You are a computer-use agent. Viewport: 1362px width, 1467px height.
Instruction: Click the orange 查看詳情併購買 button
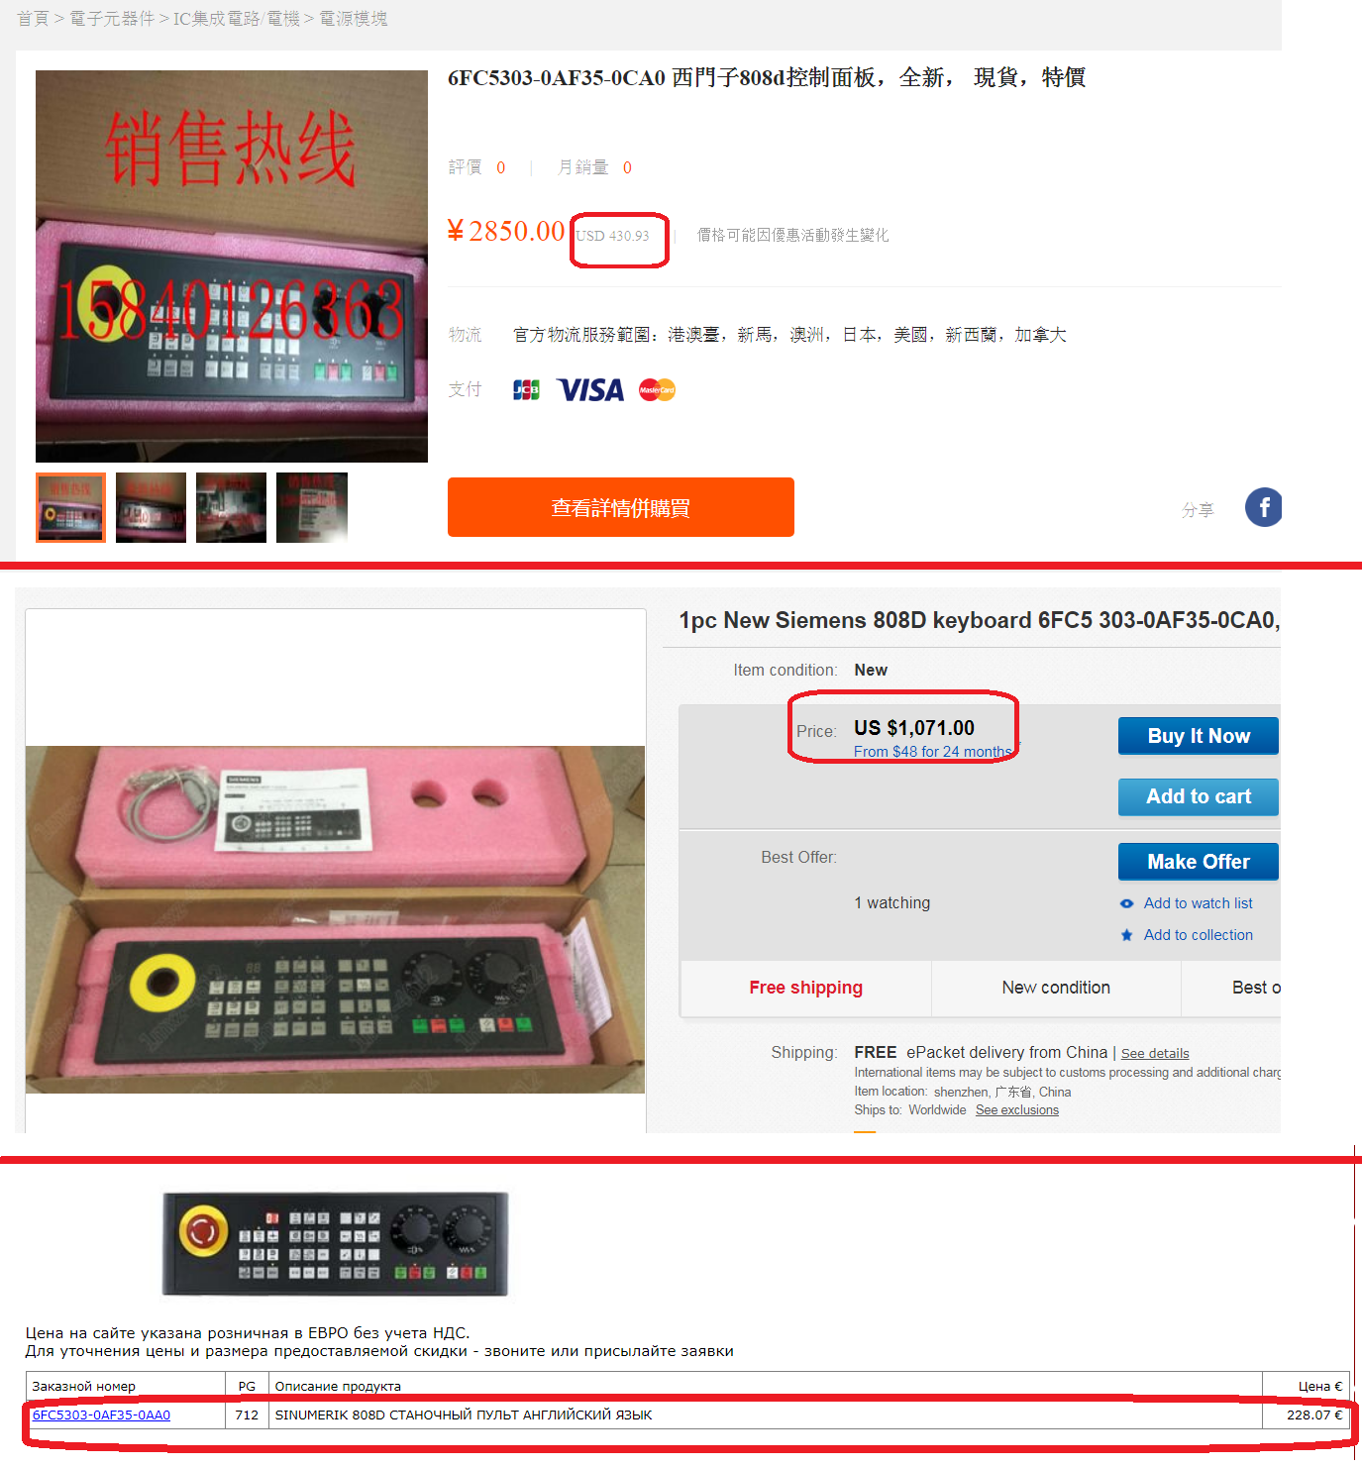tap(621, 507)
